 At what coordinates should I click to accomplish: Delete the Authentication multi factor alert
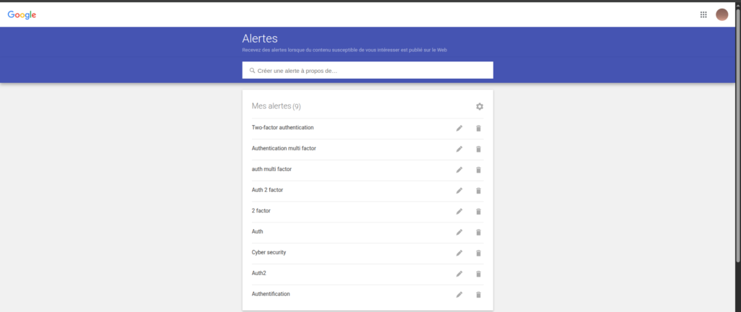478,149
